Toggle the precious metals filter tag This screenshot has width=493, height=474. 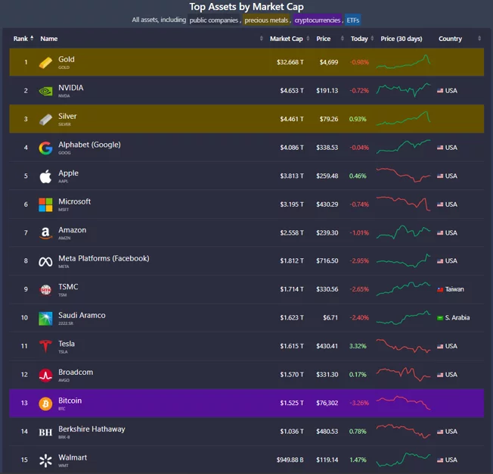[x=266, y=20]
